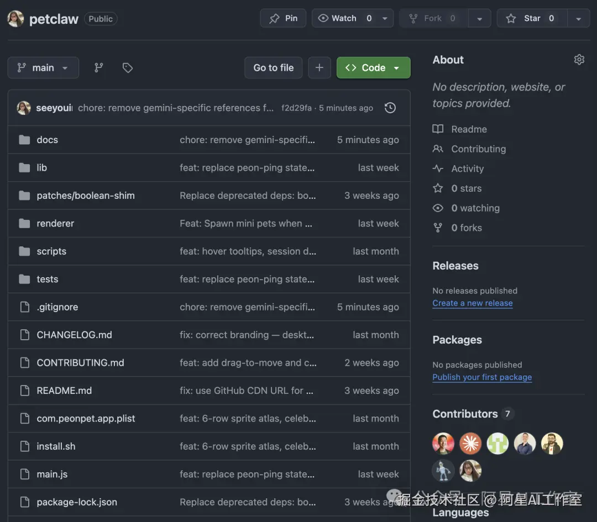The image size is (597, 522).
Task: Click Create a new release link
Action: [x=473, y=303]
